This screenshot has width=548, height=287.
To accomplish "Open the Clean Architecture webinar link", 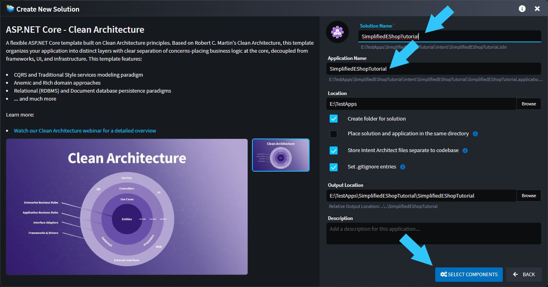I will 85,131.
